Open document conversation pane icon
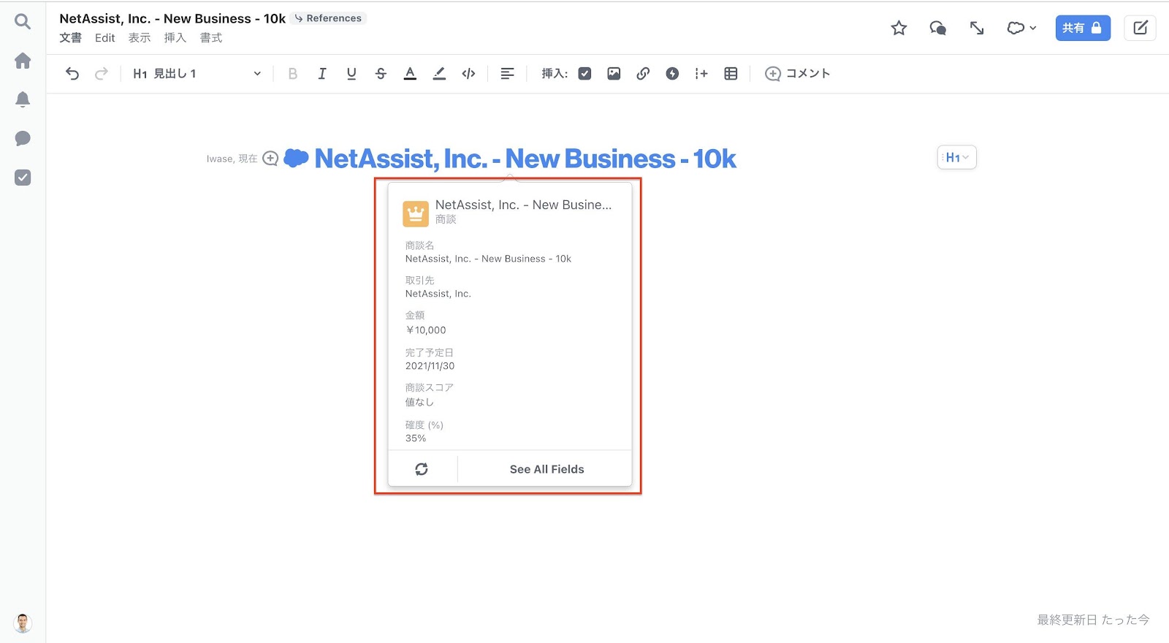 [937, 28]
